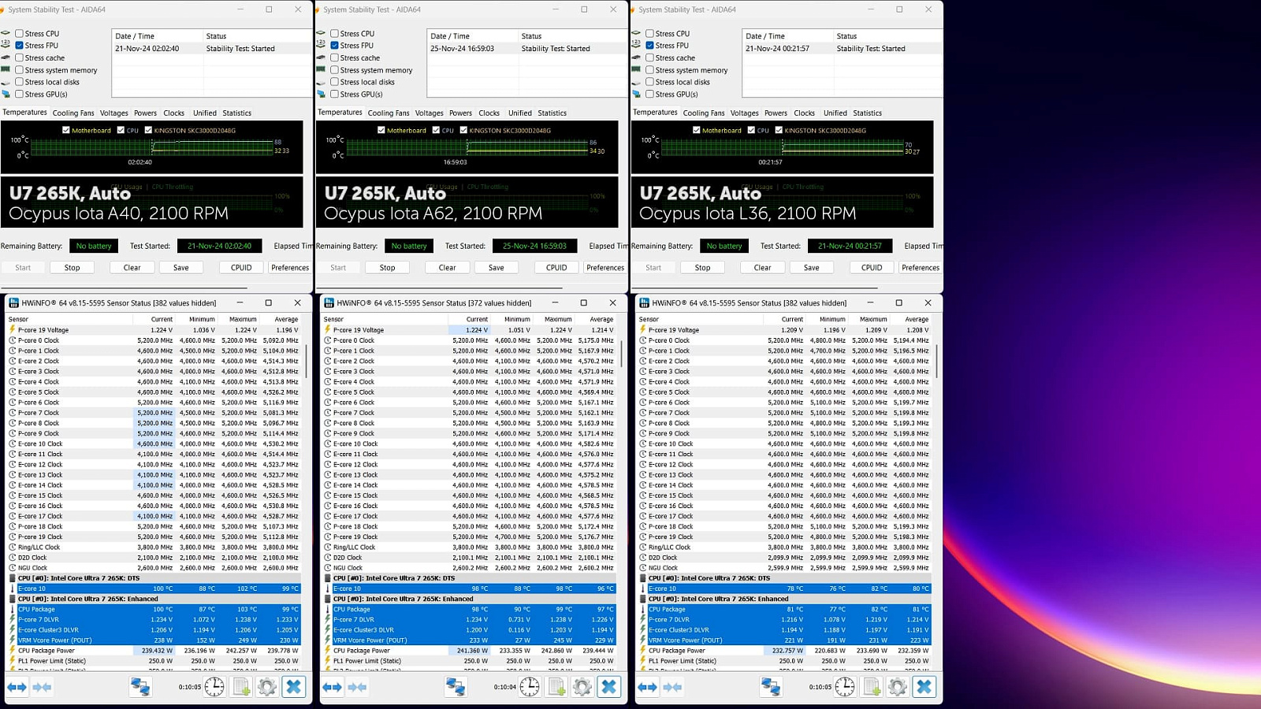Enable Stress system memory in middle AIDA64 window
The image size is (1261, 709).
click(334, 70)
